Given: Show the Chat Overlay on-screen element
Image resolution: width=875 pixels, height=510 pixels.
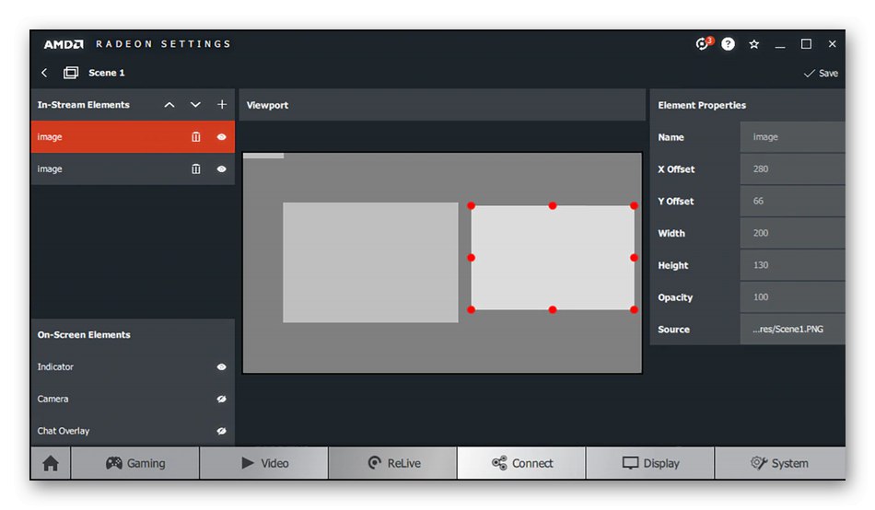Looking at the screenshot, I should (222, 431).
